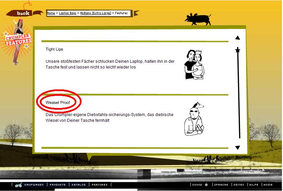Select the Tight Lips heading
This screenshot has width=283, height=191.
point(54,49)
